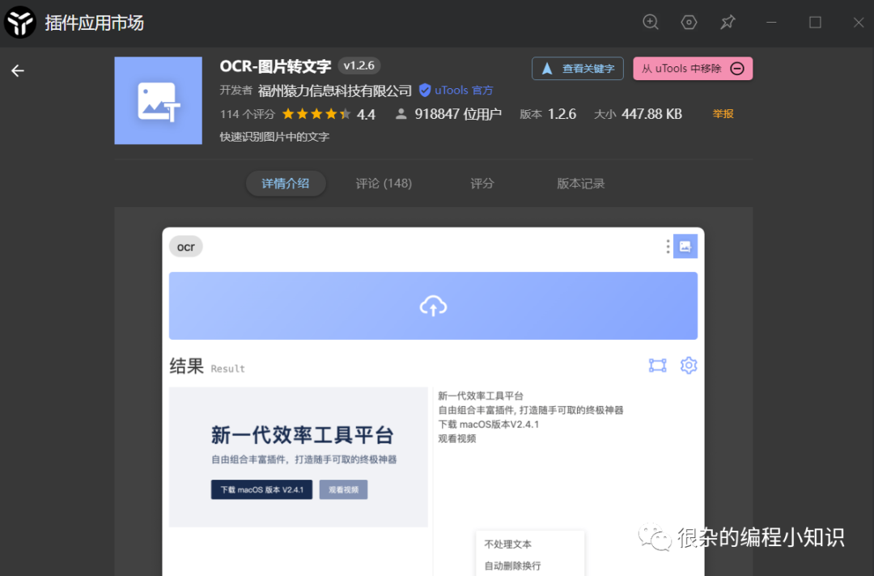Click the ocr keyword tag in preview
This screenshot has height=576, width=874.
coord(185,247)
